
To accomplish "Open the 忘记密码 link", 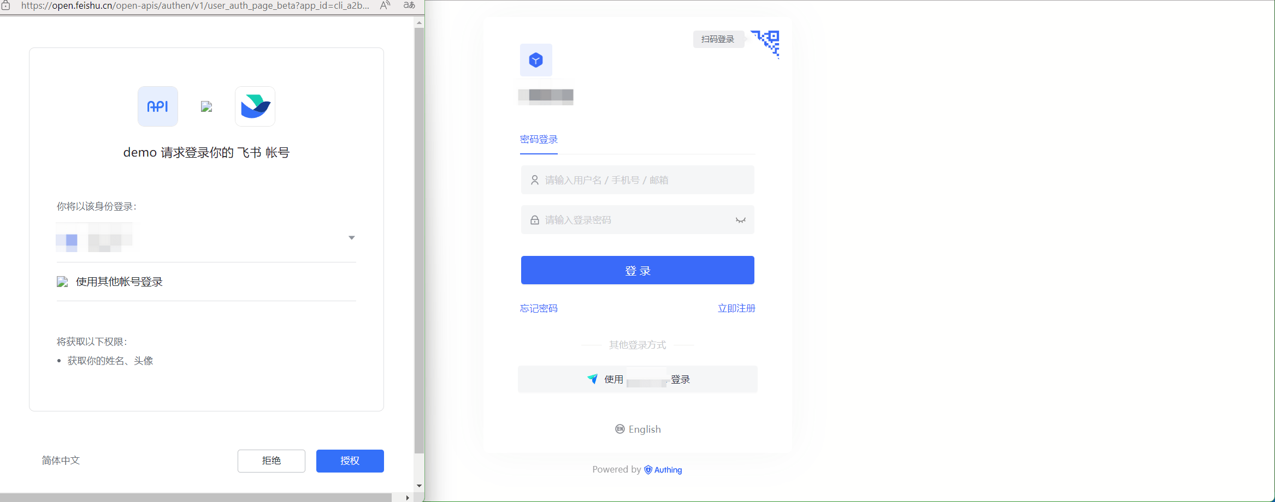I will click(539, 308).
